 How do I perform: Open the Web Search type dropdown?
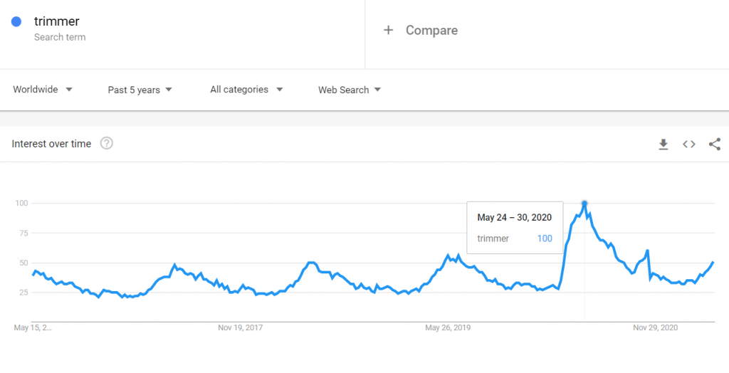[x=350, y=90]
